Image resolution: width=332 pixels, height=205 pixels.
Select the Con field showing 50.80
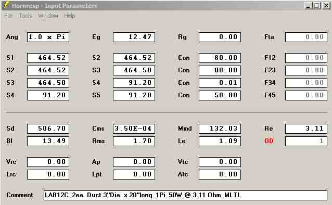coord(220,95)
